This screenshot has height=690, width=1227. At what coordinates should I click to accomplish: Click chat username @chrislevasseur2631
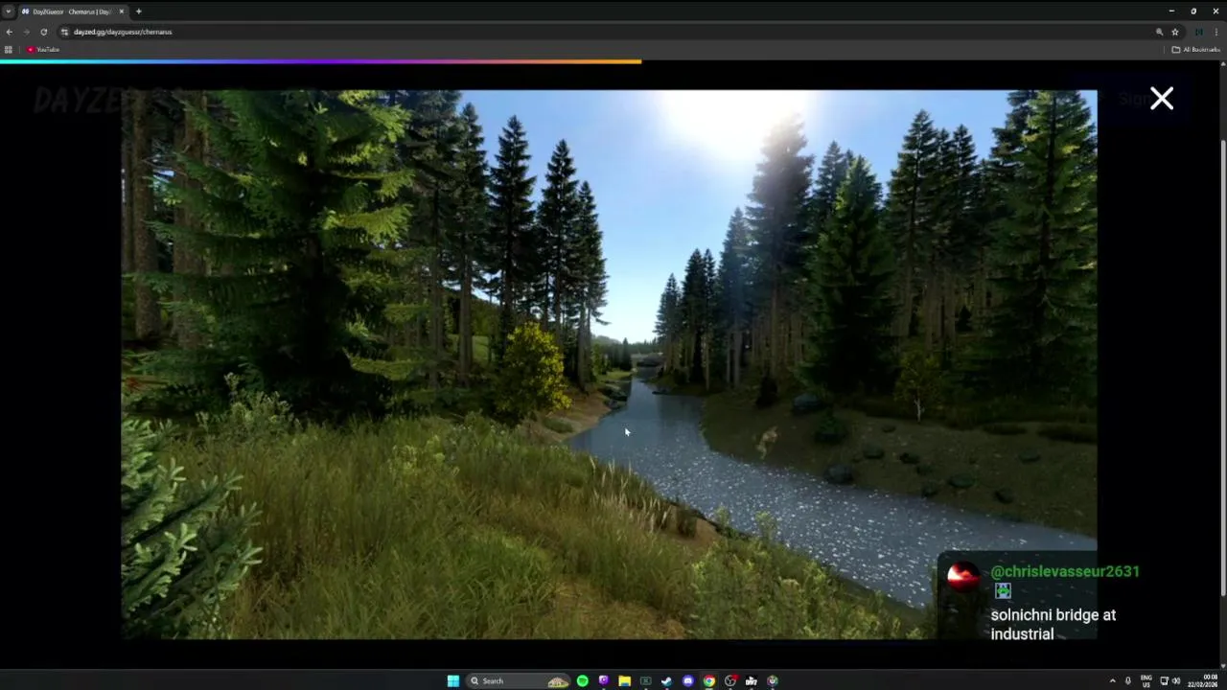point(1065,571)
